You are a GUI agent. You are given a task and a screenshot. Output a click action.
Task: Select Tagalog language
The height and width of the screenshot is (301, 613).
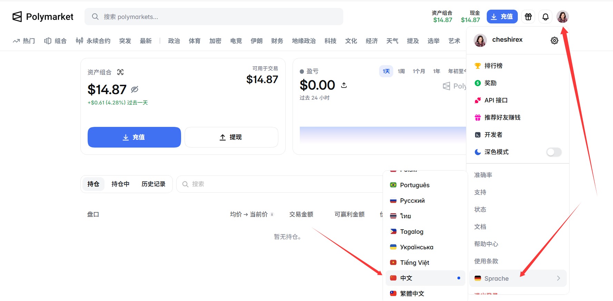tap(425, 231)
